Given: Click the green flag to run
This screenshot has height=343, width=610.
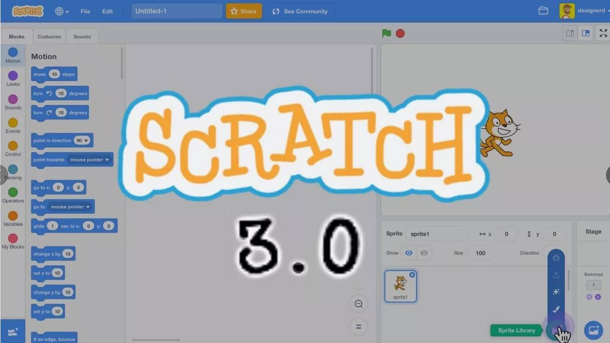Looking at the screenshot, I should (x=386, y=34).
